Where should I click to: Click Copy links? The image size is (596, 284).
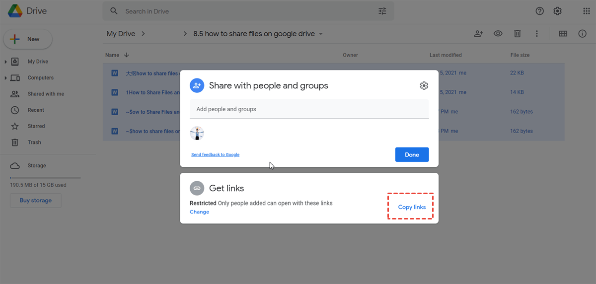412,207
